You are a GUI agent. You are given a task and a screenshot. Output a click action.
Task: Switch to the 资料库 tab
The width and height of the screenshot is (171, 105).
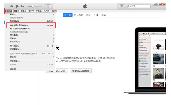pos(68,15)
